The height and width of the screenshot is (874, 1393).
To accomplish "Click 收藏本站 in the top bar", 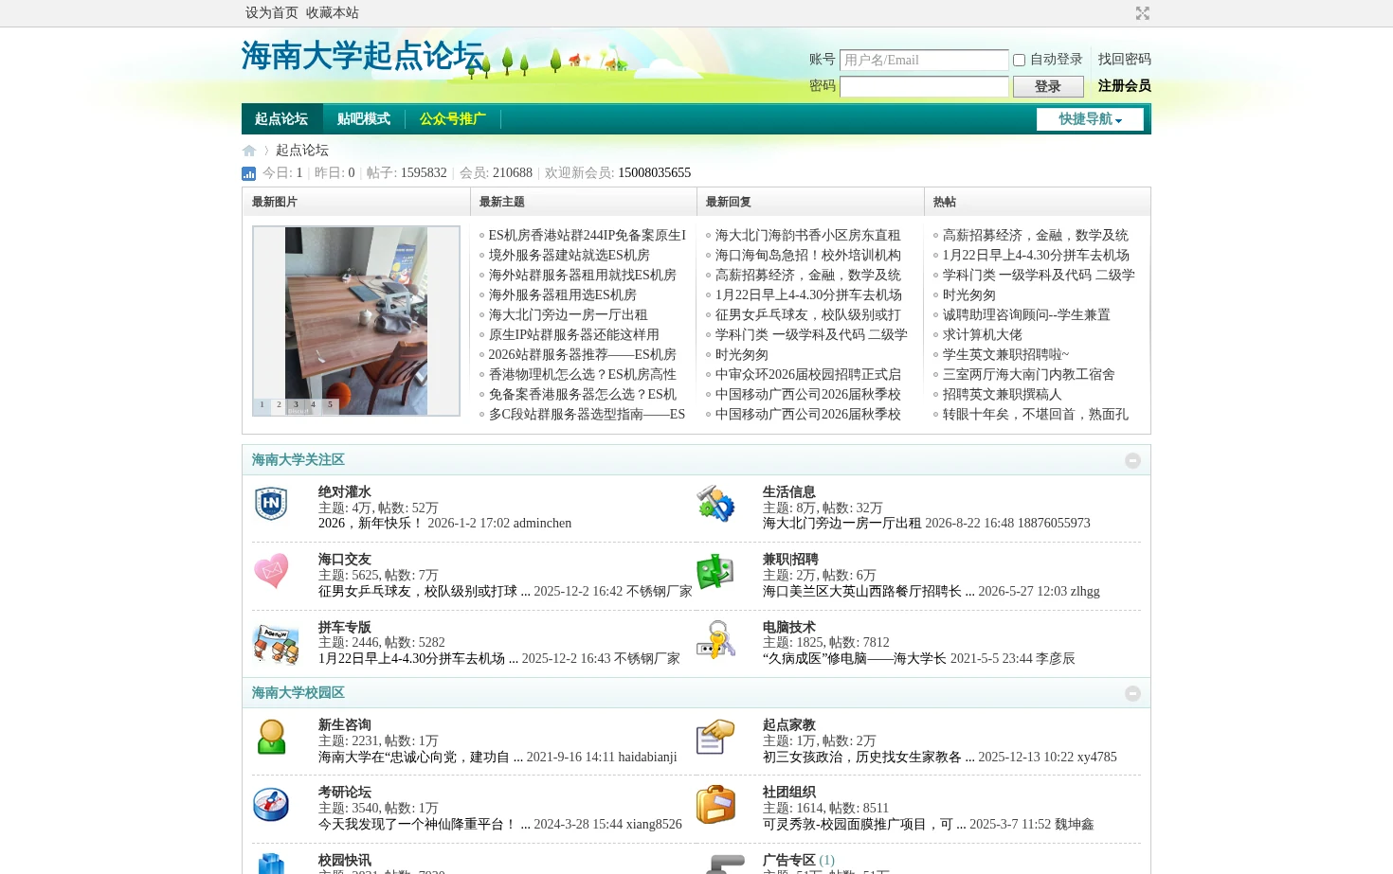I will [x=333, y=12].
